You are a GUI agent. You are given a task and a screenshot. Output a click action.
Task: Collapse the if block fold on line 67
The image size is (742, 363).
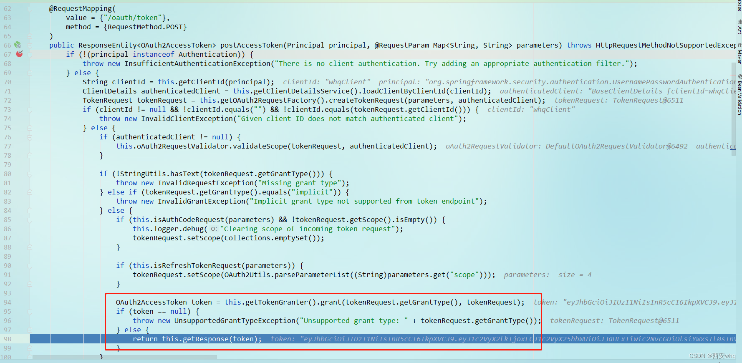click(30, 54)
